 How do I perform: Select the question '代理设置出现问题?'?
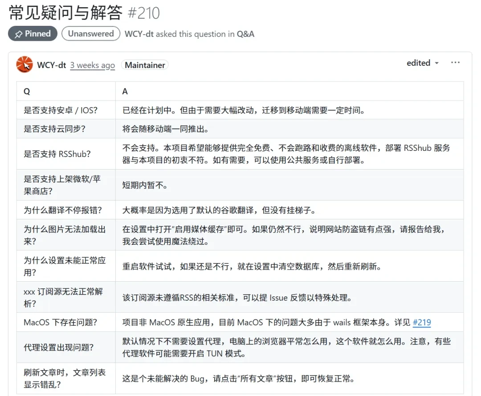pos(59,348)
